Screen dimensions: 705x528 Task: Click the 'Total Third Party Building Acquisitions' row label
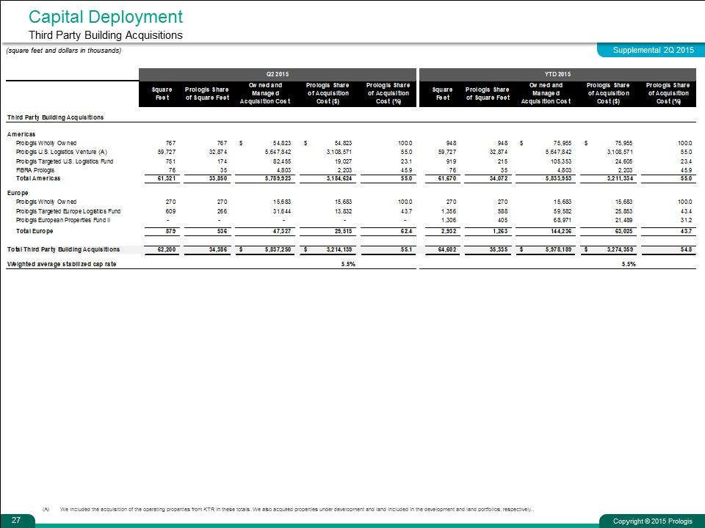point(63,249)
